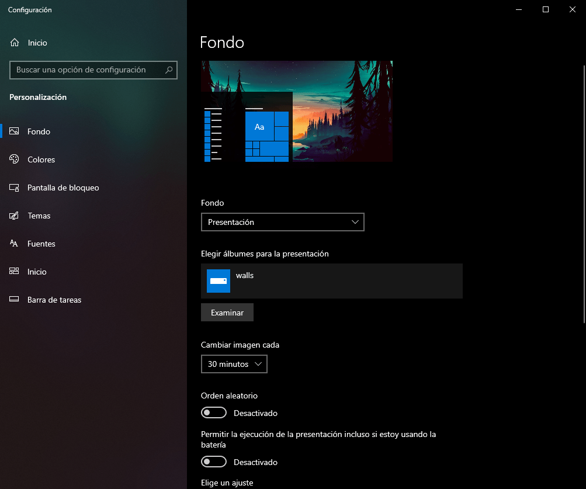The height and width of the screenshot is (489, 586).
Task: Click the Fondo picture icon in the sidebar
Action: point(15,131)
